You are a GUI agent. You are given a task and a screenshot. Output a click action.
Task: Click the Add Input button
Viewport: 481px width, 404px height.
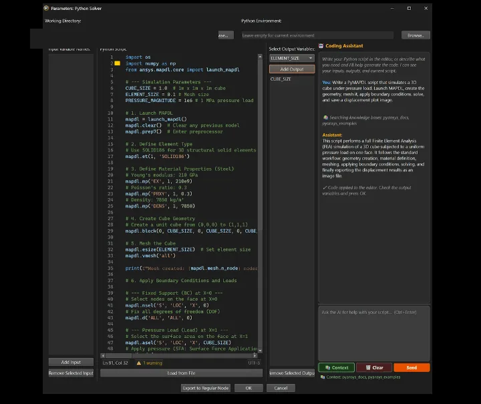click(x=71, y=362)
